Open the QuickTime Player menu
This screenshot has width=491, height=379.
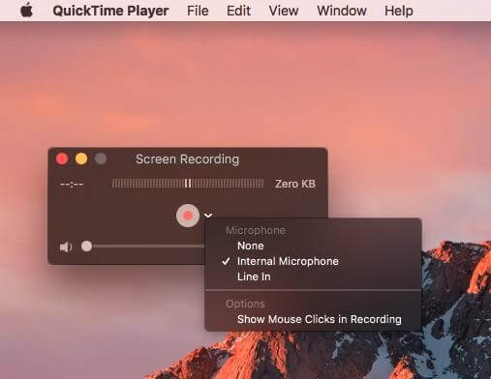[110, 11]
